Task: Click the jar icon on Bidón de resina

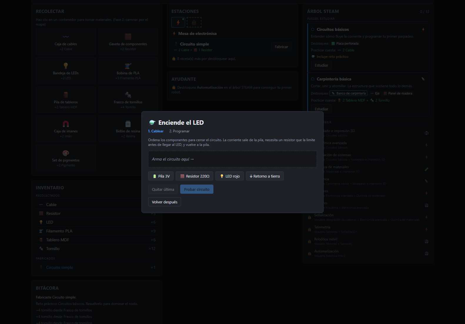Action: [x=128, y=124]
